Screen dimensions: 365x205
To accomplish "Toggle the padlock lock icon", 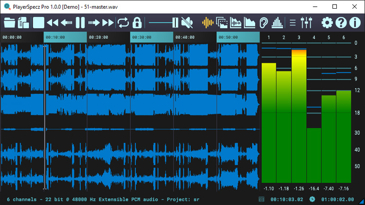I will (137, 22).
